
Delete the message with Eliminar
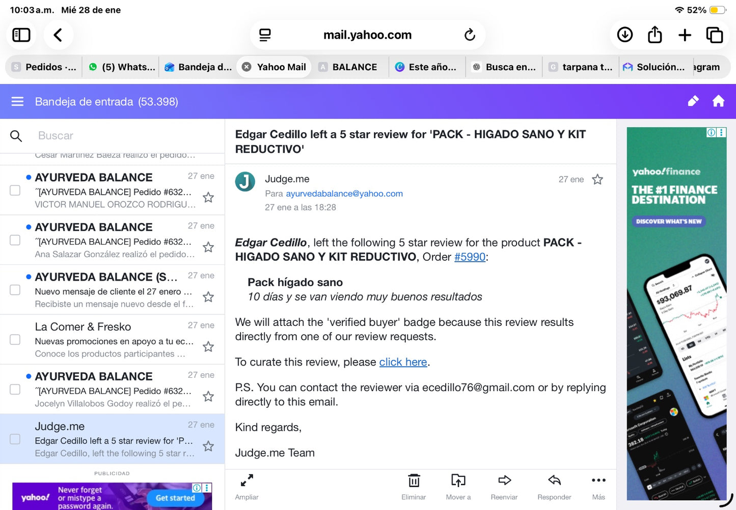tap(414, 487)
